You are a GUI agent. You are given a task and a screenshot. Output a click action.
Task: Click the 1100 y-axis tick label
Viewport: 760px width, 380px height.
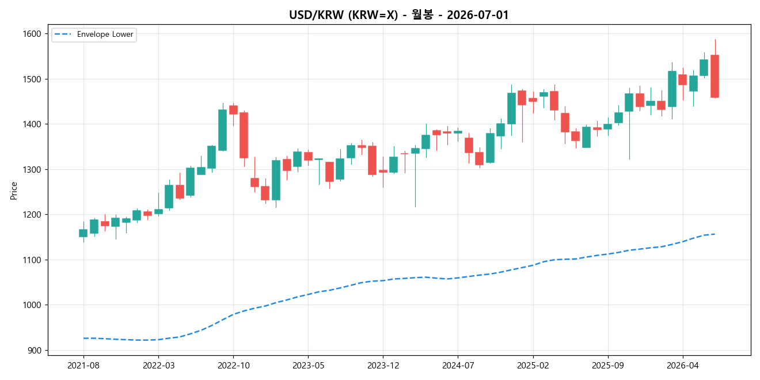coord(33,260)
